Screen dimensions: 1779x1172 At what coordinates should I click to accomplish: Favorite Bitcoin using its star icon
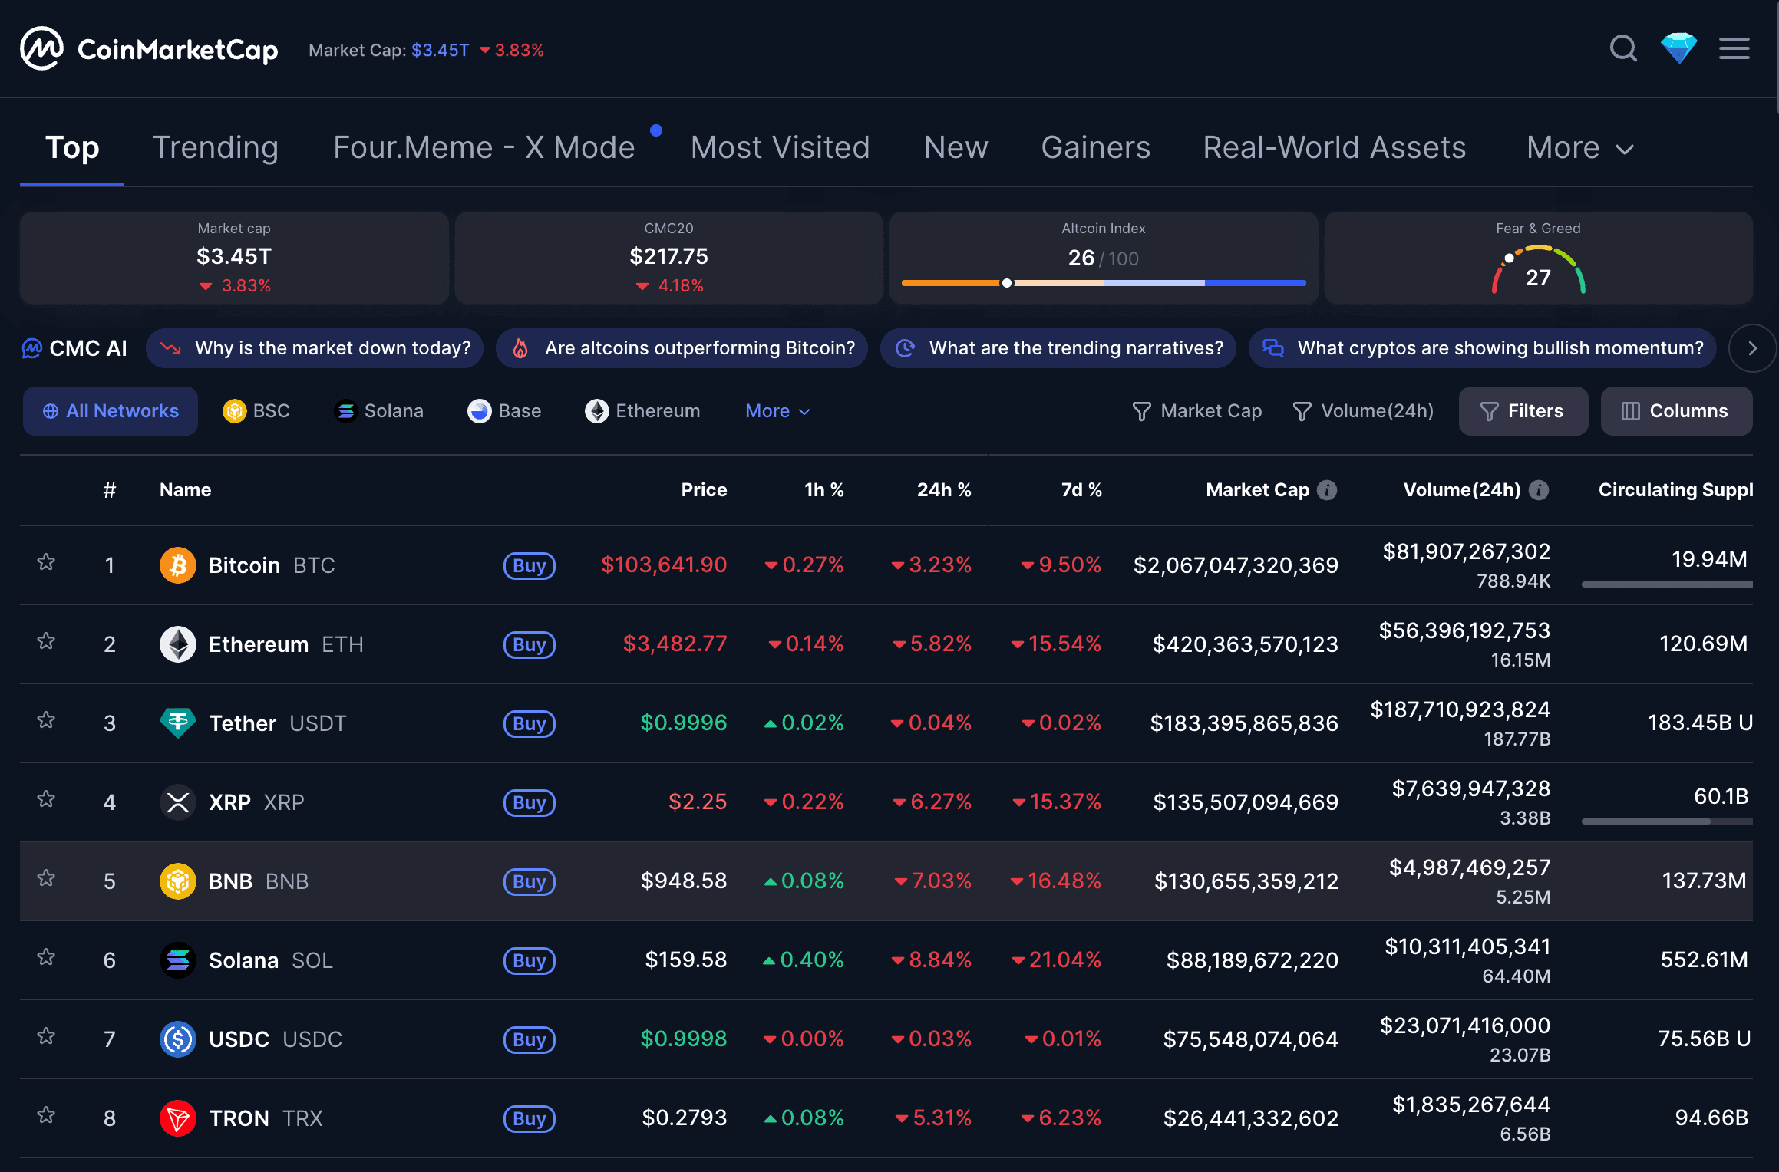click(46, 563)
